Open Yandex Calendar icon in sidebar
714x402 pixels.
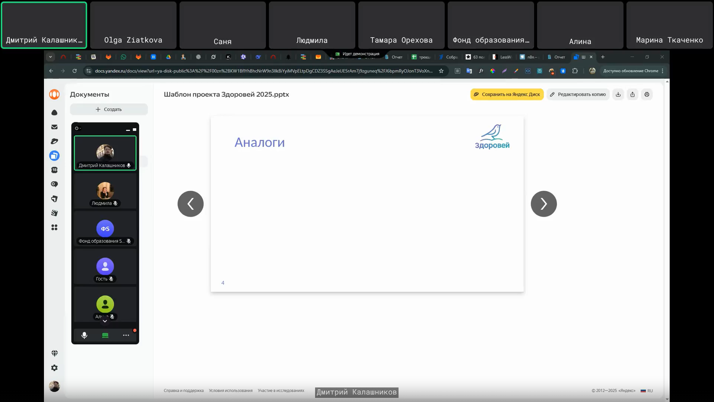pos(54,170)
